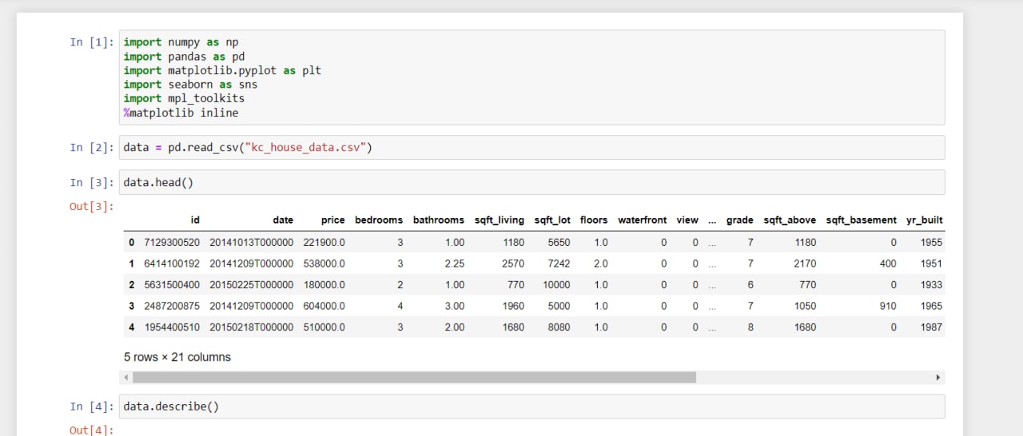Viewport: 1023px width, 436px height.
Task: Click the sqft_lot value 7242
Action: pyautogui.click(x=559, y=264)
